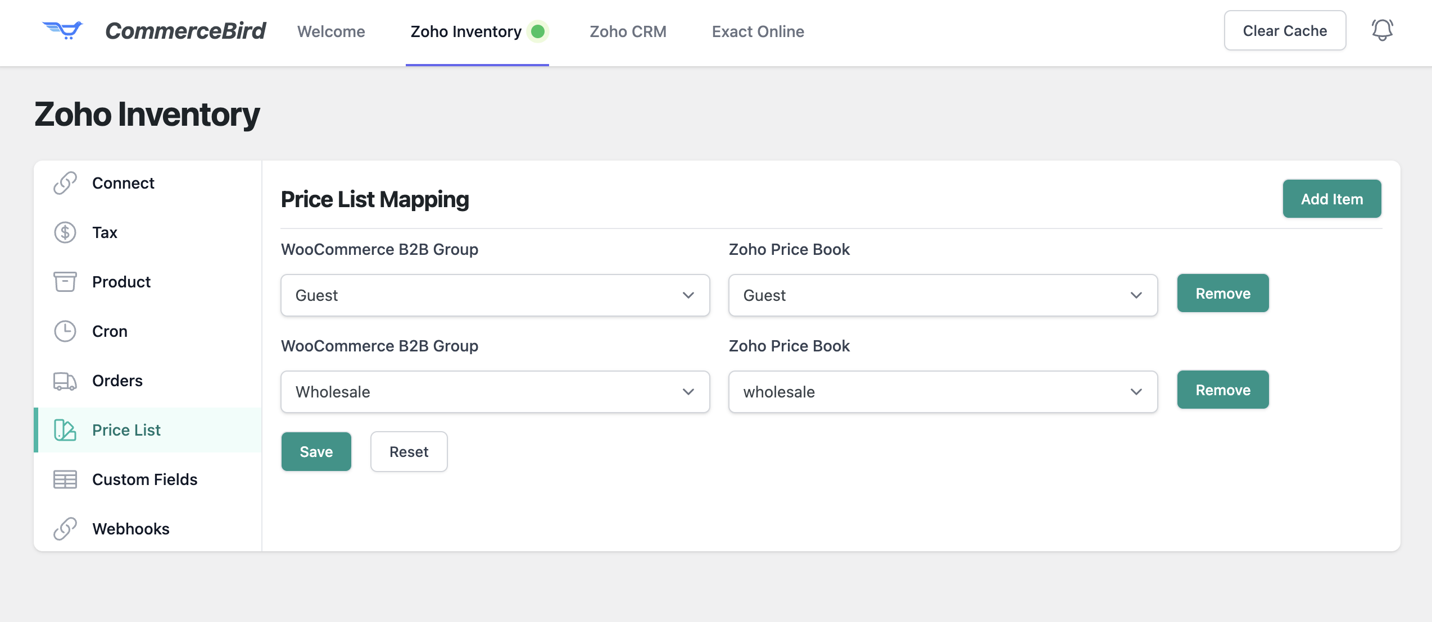The image size is (1432, 622).
Task: Switch to the Welcome tab
Action: (x=331, y=31)
